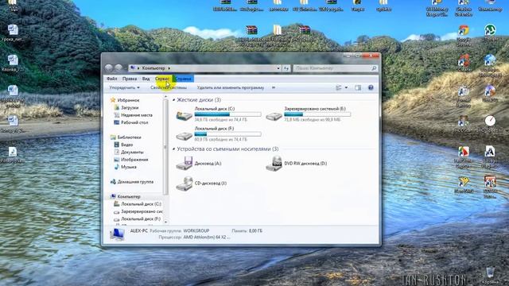509x286 pixels.
Task: Click the Свойства системы toolbar button
Action: [x=169, y=87]
